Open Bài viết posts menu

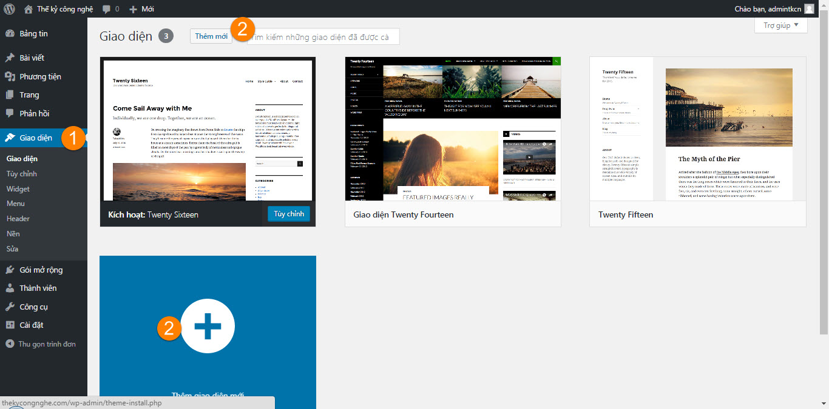tap(32, 58)
